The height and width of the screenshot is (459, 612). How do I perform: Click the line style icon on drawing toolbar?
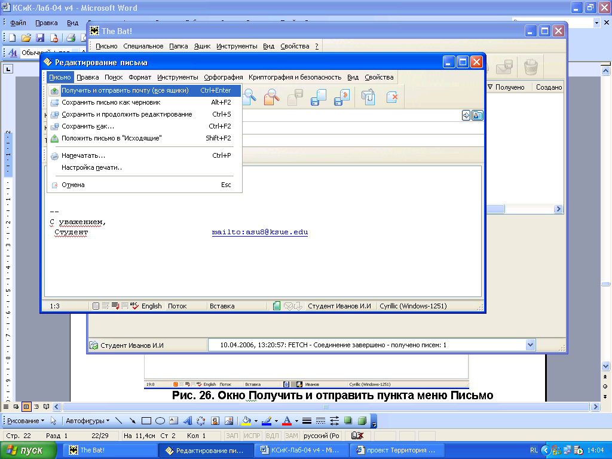pyautogui.click(x=307, y=421)
